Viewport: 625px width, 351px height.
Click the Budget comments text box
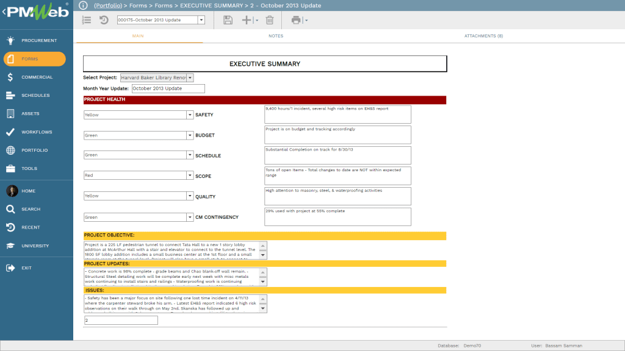click(x=338, y=135)
